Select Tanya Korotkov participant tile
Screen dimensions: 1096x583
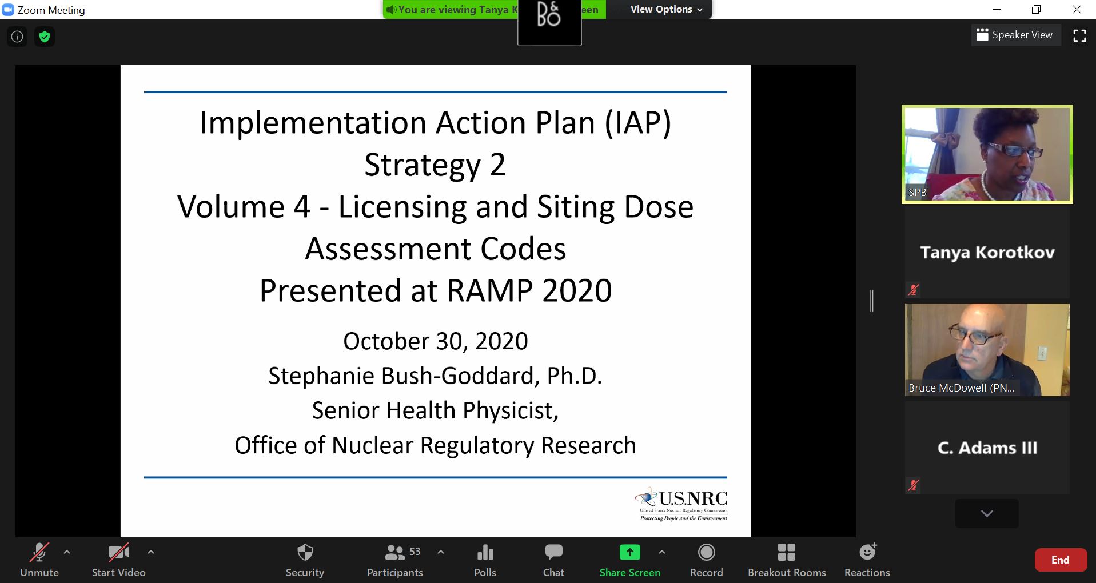987,252
